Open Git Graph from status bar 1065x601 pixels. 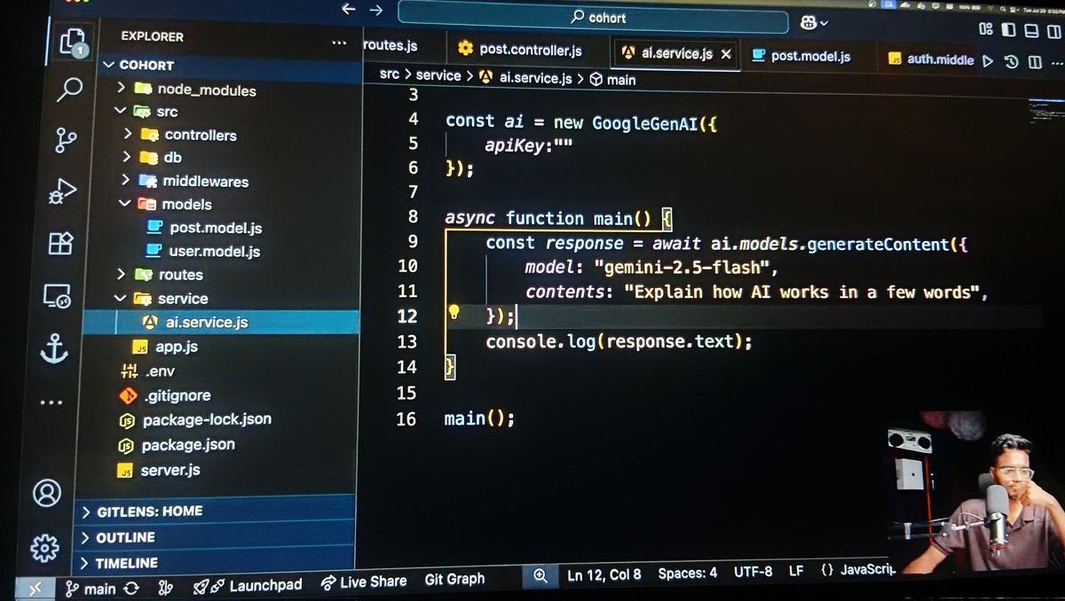pos(454,579)
